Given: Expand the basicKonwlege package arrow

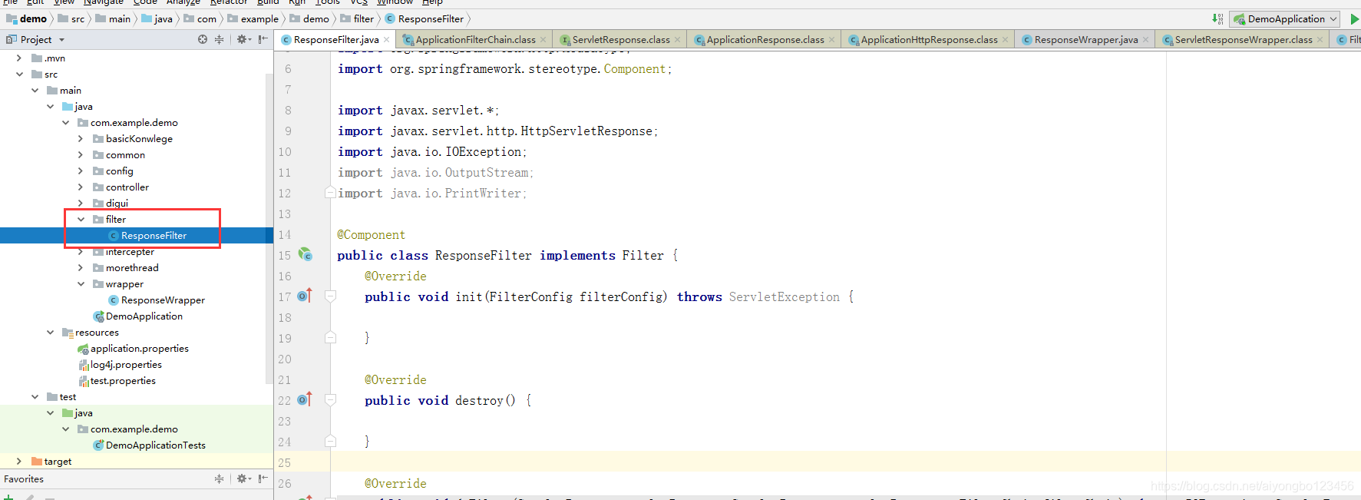Looking at the screenshot, I should (x=81, y=139).
